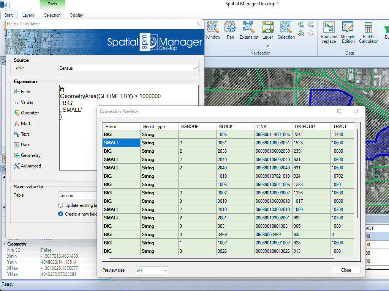The image size is (389, 291).
Task: Close the Fields Calculator dialog
Action: (x=198, y=24)
